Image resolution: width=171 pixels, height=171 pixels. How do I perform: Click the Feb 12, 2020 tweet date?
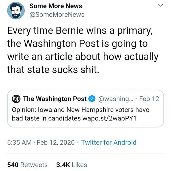tap(56, 142)
